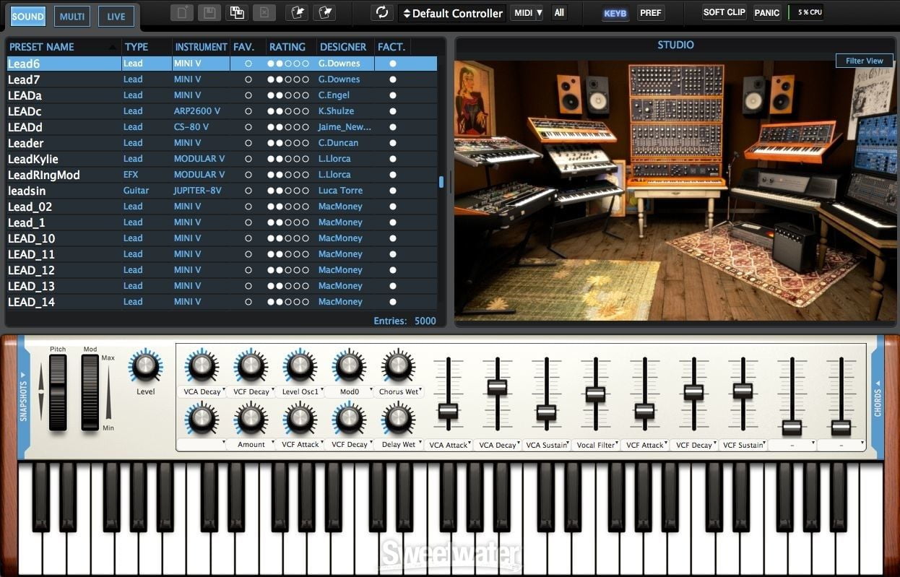900x577 pixels.
Task: Click the Save preset floppy icon
Action: pos(209,13)
